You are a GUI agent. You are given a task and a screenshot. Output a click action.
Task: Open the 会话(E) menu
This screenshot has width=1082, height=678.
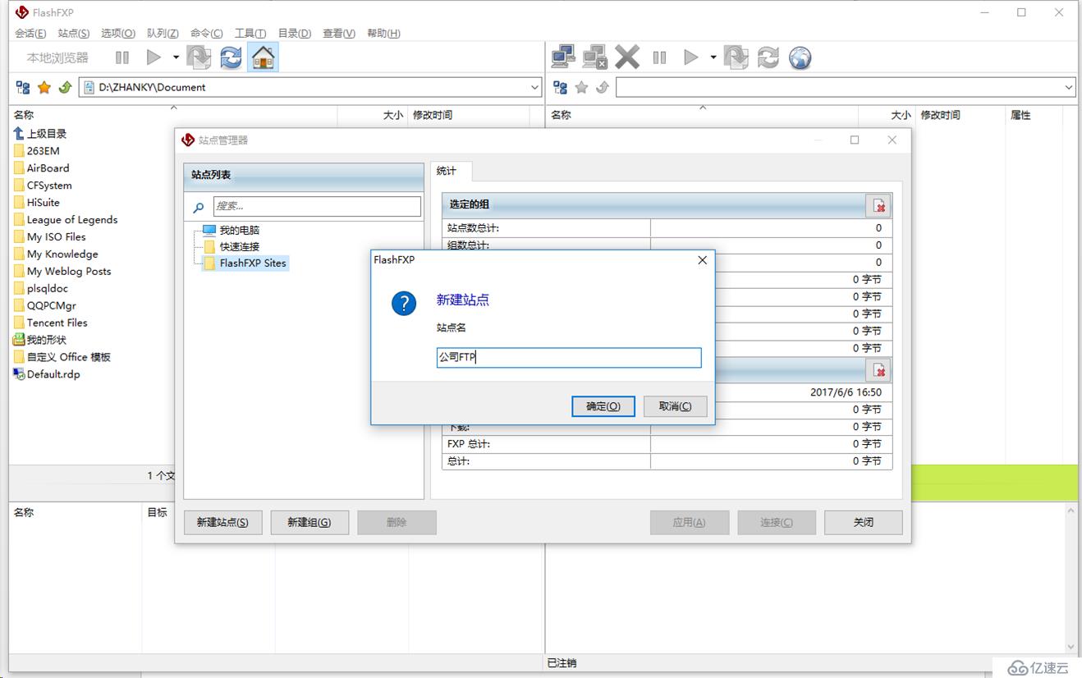(30, 33)
